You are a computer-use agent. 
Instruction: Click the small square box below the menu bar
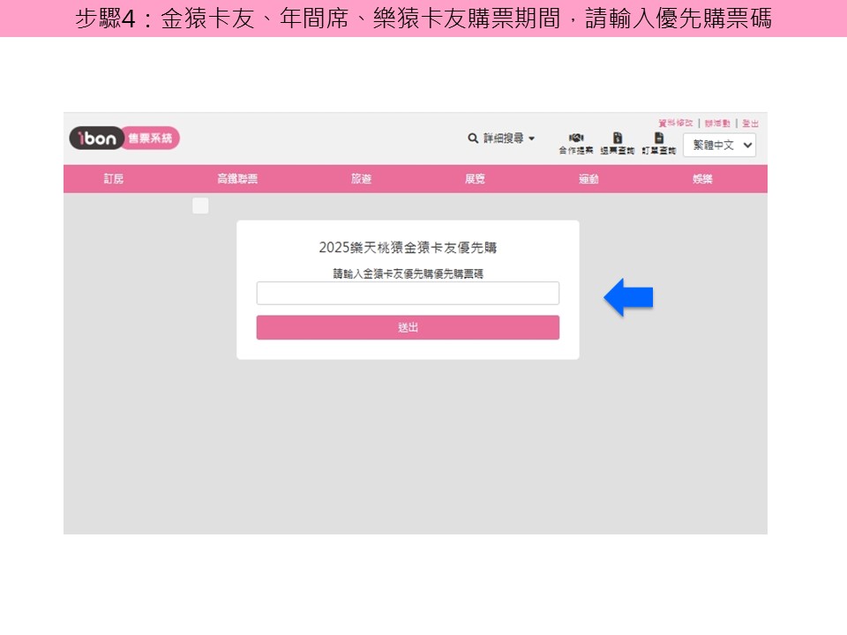200,205
